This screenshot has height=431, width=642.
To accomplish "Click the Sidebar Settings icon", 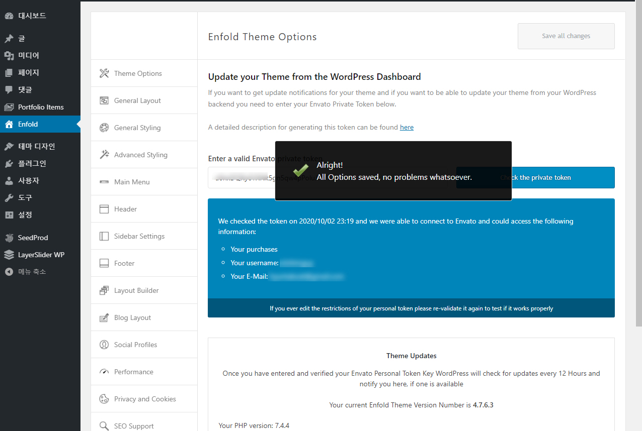I will [x=104, y=236].
